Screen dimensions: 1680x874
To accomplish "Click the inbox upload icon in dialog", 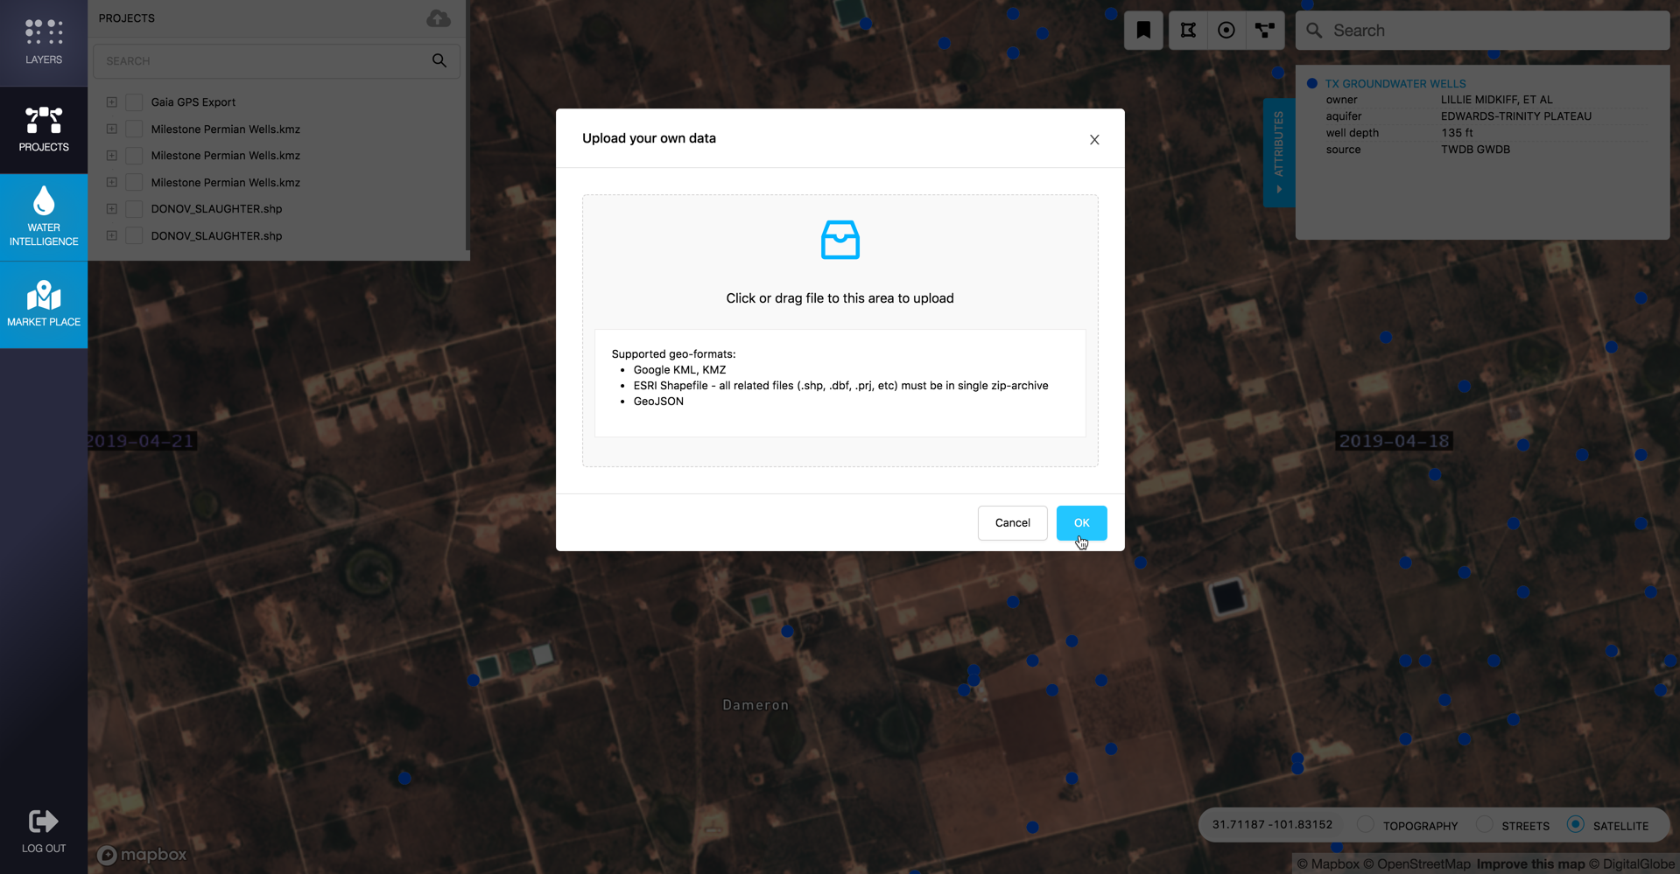I will click(x=840, y=240).
